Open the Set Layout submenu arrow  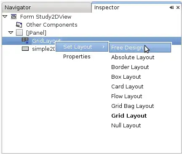click(104, 47)
